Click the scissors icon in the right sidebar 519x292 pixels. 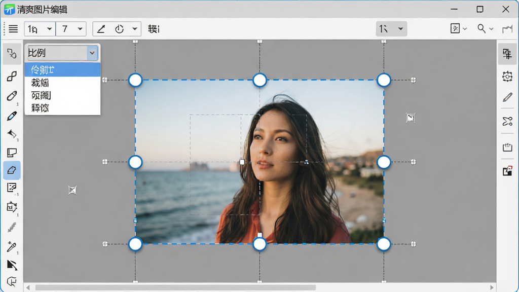pos(507,121)
